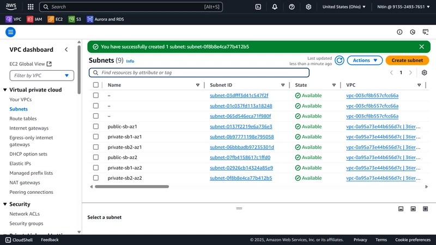Open the United States (Ohio) region selector
The height and width of the screenshot is (245, 436).
point(344,7)
